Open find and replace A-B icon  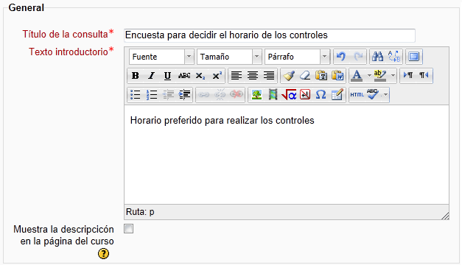pos(394,56)
